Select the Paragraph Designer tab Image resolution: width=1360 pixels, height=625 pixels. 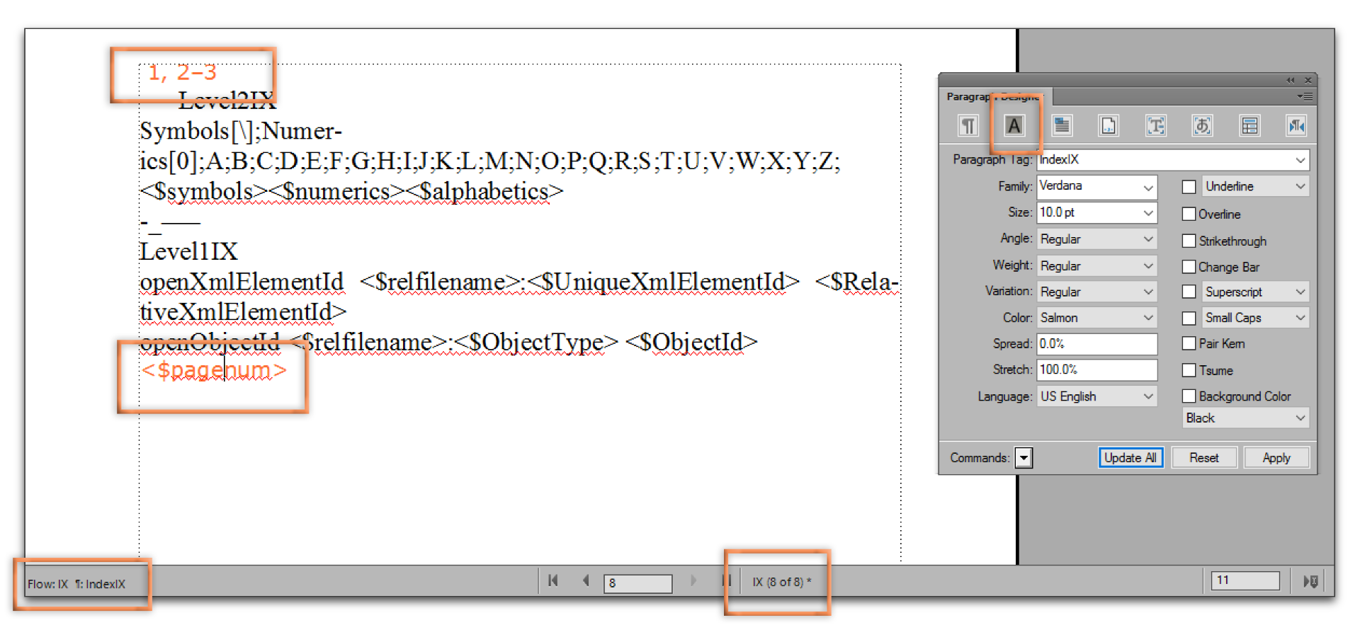[995, 96]
